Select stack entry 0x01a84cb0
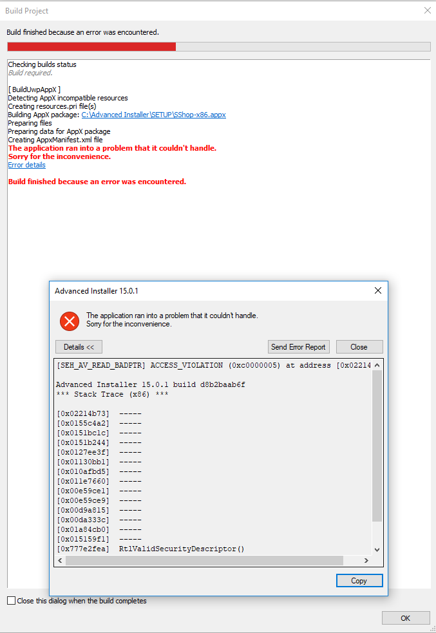Image resolution: width=436 pixels, height=633 pixels. (x=99, y=530)
